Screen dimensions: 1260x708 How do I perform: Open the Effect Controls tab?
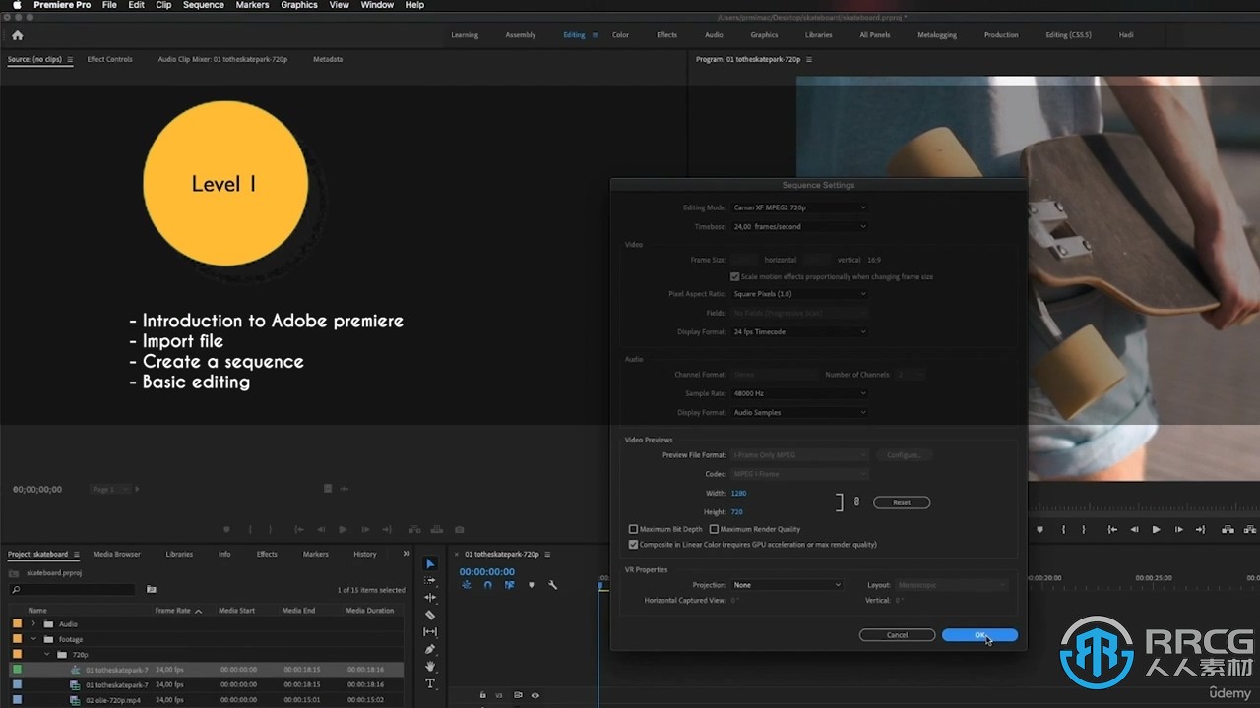tap(109, 59)
